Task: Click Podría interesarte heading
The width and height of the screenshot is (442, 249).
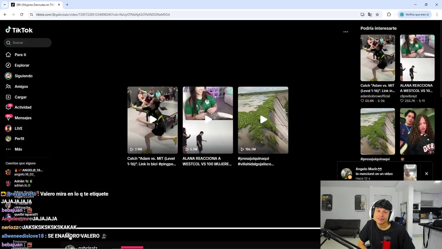Action: 378,28
